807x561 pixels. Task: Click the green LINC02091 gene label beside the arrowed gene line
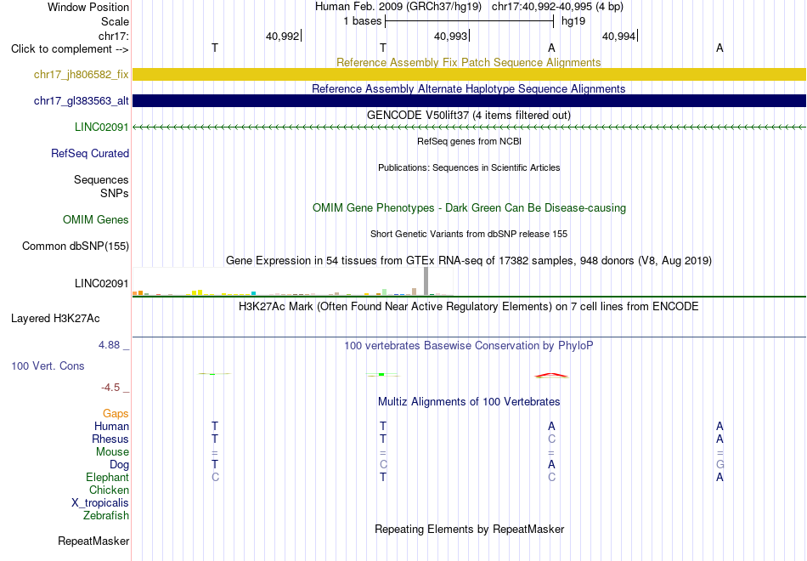101,127
